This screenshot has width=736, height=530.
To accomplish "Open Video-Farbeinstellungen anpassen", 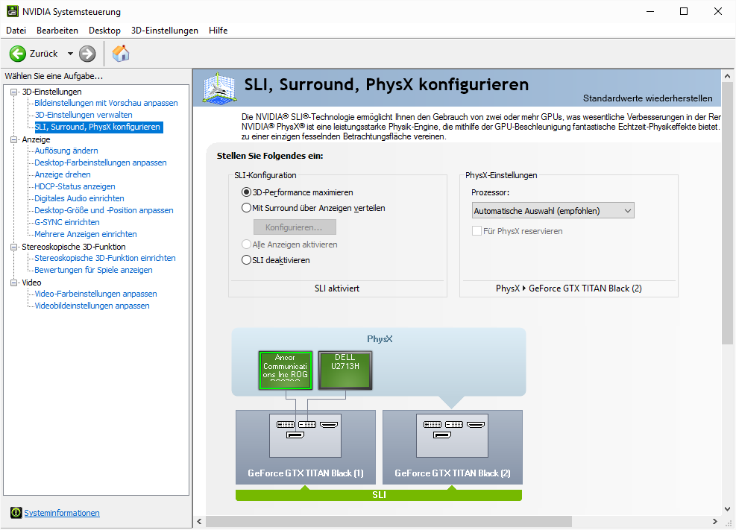I will (95, 294).
